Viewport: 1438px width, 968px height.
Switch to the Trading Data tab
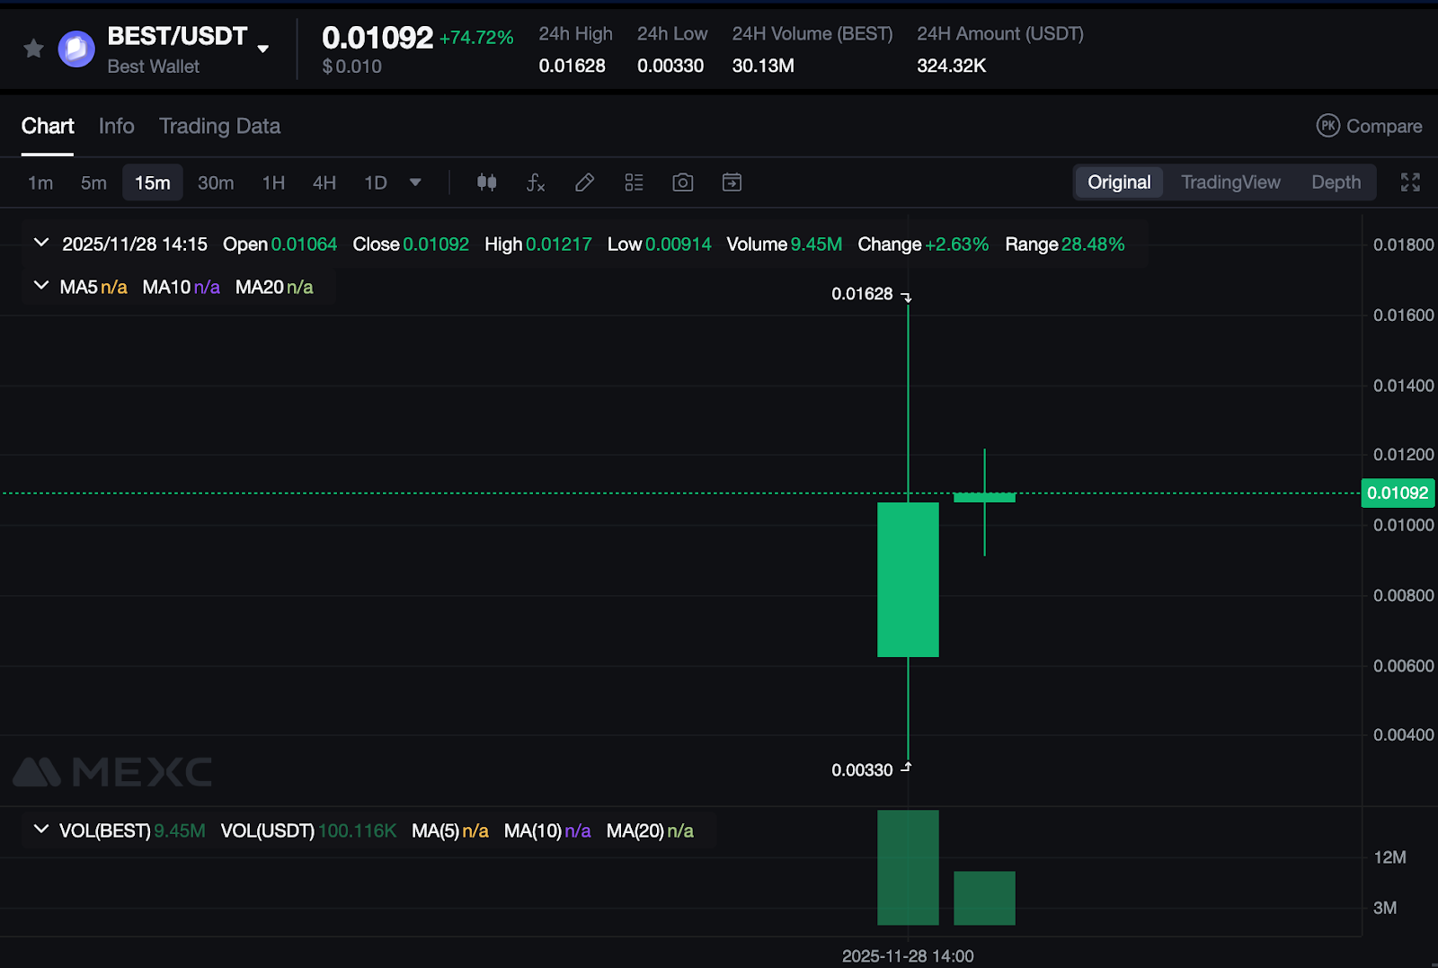click(x=220, y=126)
